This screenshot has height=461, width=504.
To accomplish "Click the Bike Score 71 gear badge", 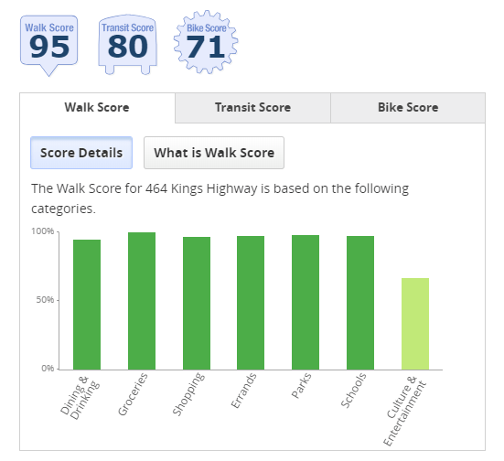I will tap(206, 42).
